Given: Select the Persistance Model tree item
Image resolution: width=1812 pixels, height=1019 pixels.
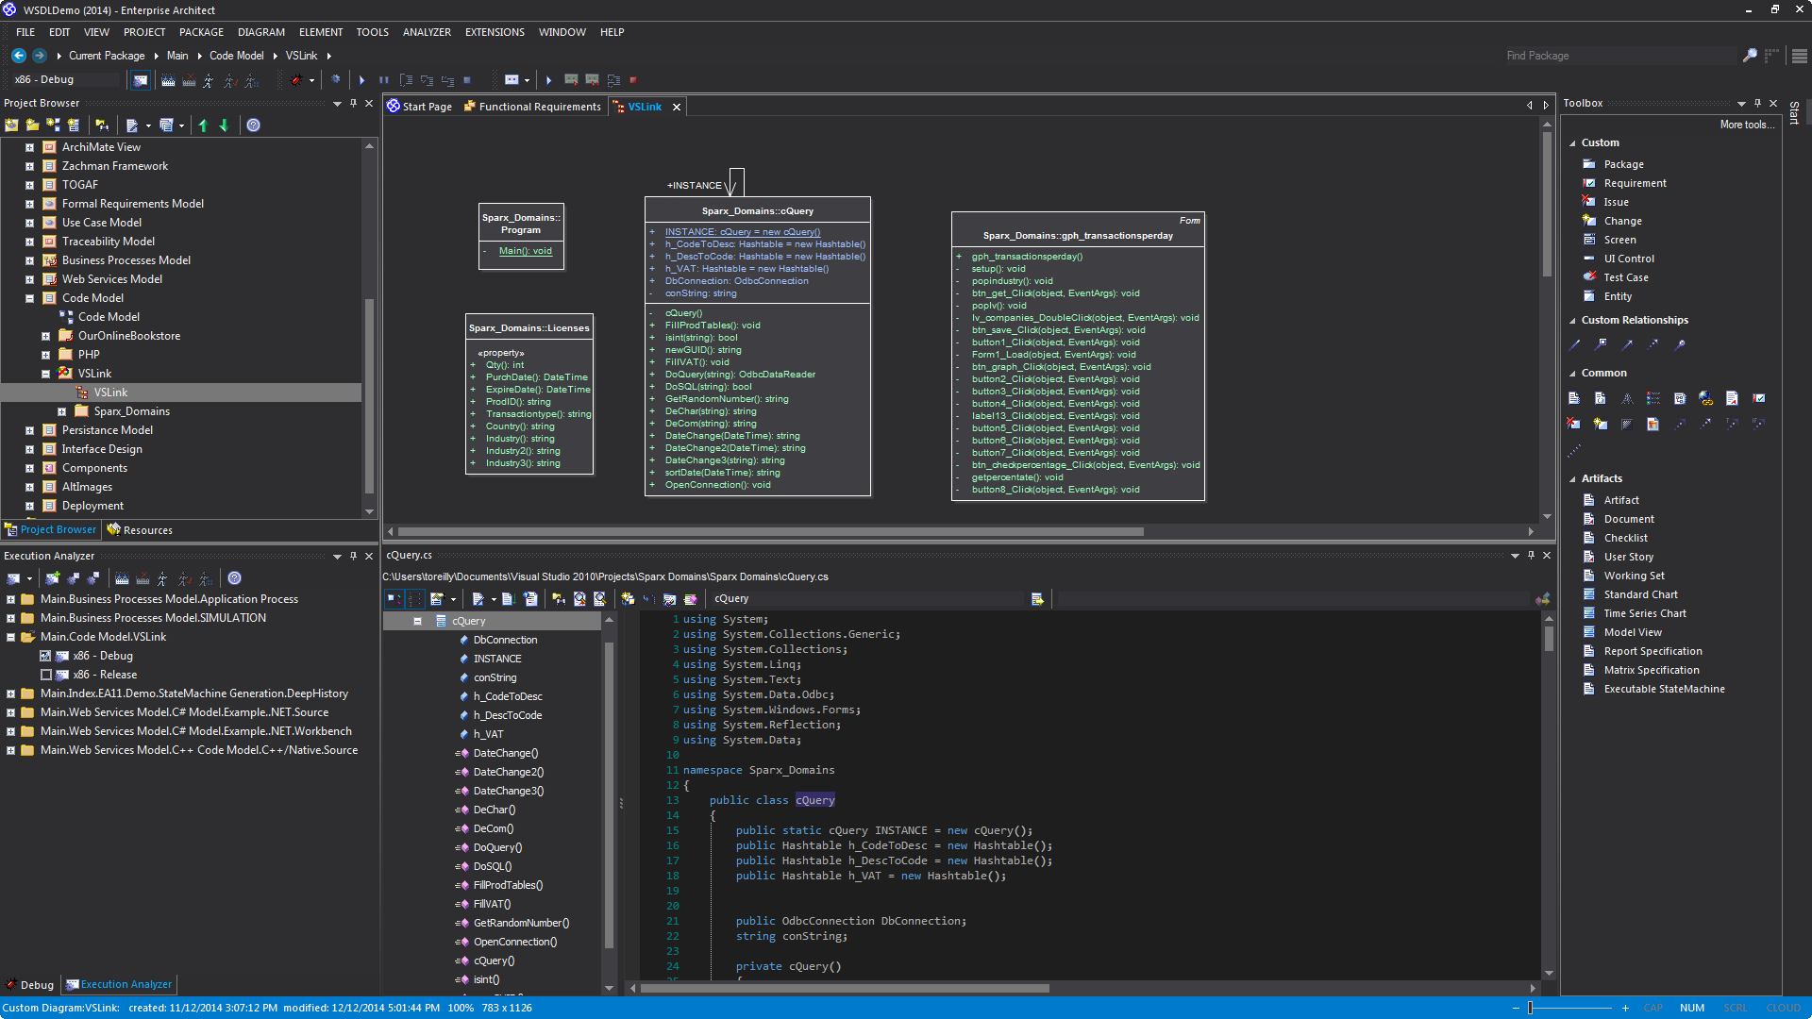Looking at the screenshot, I should point(107,430).
